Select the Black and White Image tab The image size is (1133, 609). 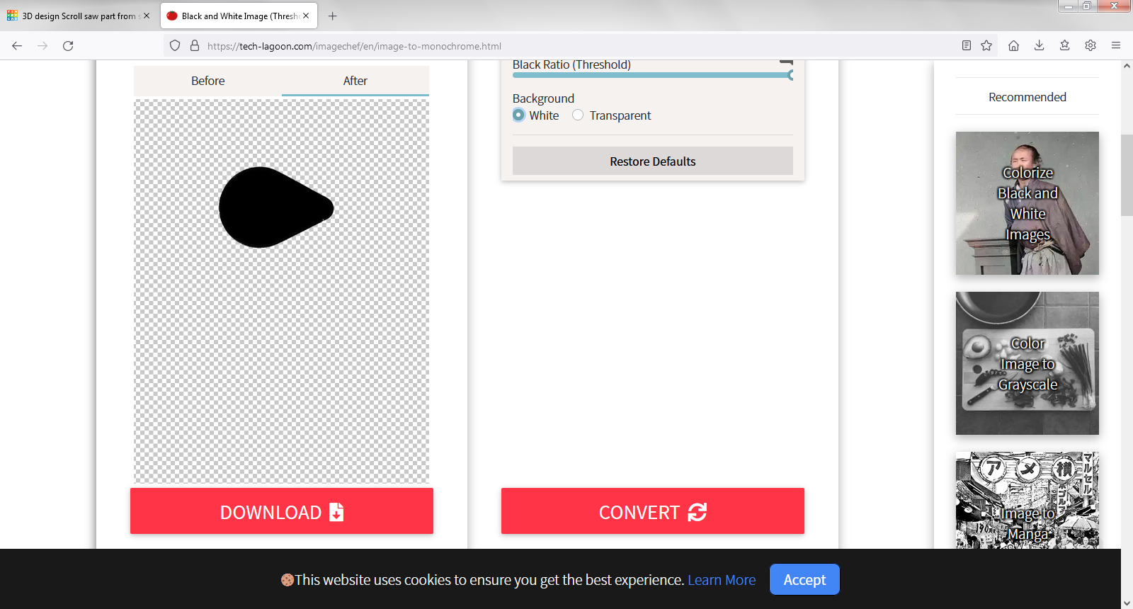[x=239, y=16]
